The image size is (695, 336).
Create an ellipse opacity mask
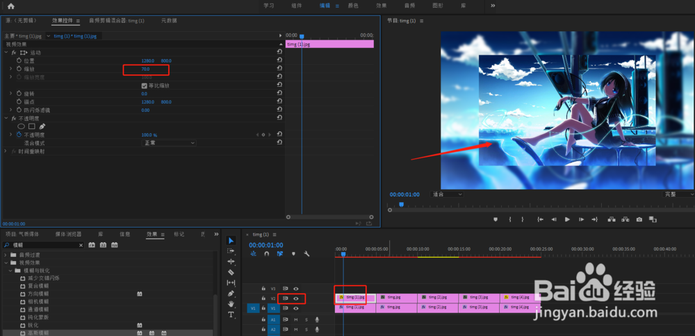pos(21,126)
